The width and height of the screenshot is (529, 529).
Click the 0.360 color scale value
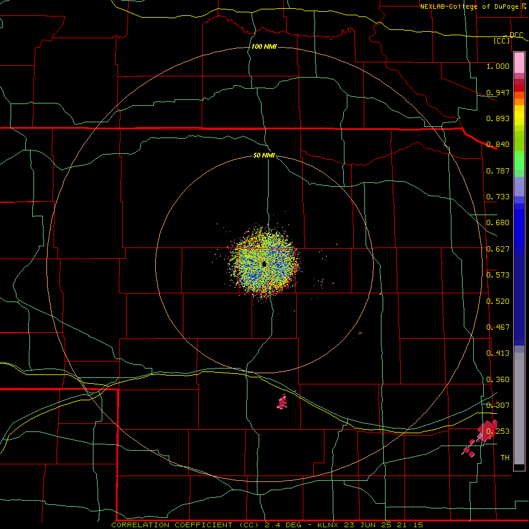pyautogui.click(x=498, y=380)
